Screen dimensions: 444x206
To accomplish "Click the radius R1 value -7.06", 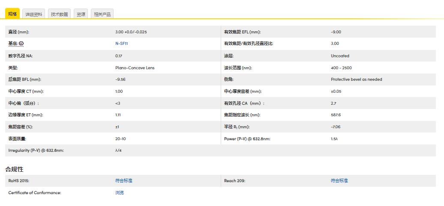I will 336,127.
